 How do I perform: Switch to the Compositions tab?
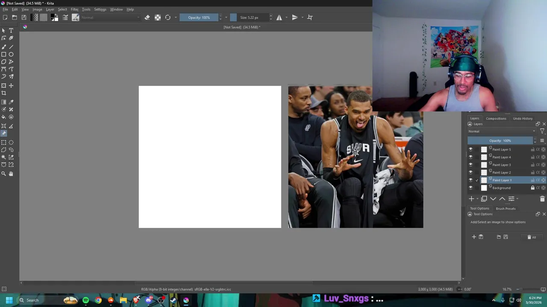click(x=496, y=119)
